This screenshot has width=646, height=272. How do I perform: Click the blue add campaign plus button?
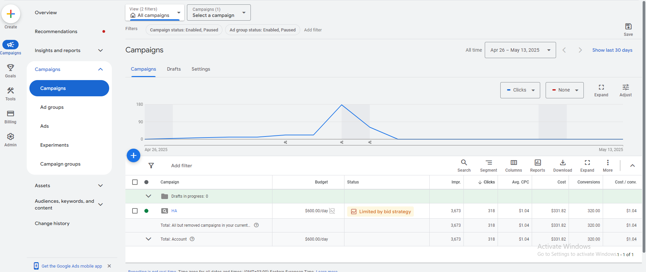(134, 155)
